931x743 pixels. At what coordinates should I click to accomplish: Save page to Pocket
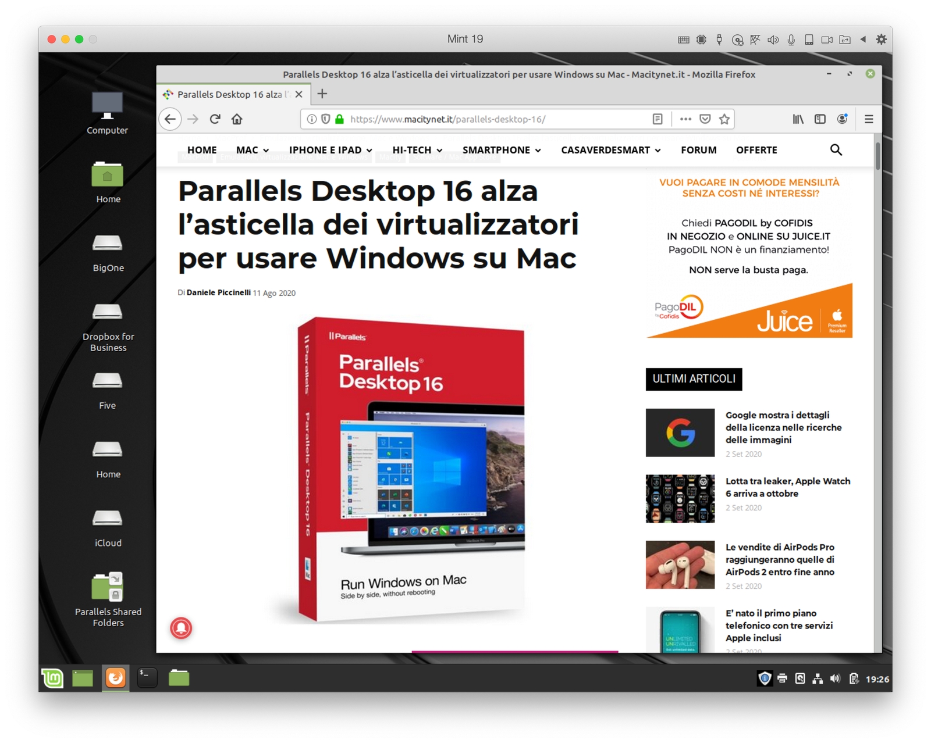pyautogui.click(x=705, y=119)
